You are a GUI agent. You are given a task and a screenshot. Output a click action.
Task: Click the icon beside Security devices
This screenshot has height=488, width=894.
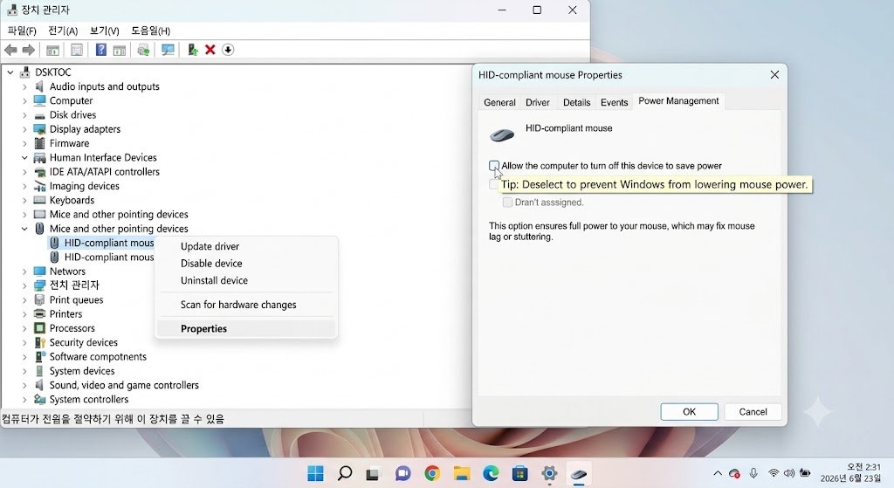[x=39, y=342]
